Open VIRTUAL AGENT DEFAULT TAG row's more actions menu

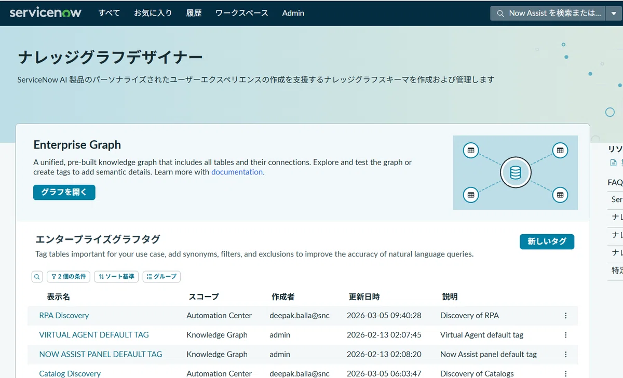tap(565, 335)
